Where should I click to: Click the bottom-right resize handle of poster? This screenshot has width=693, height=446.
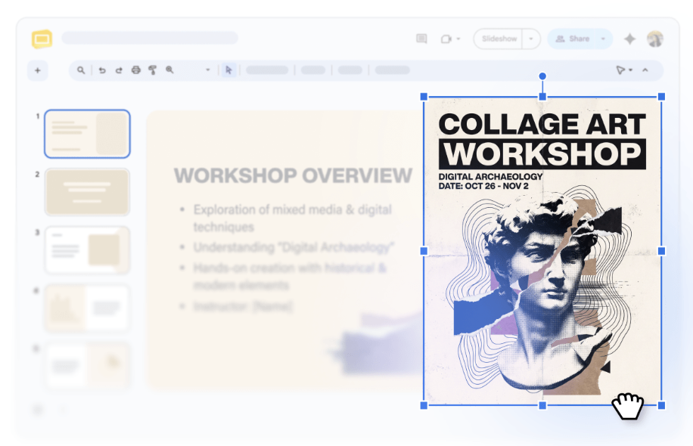662,405
